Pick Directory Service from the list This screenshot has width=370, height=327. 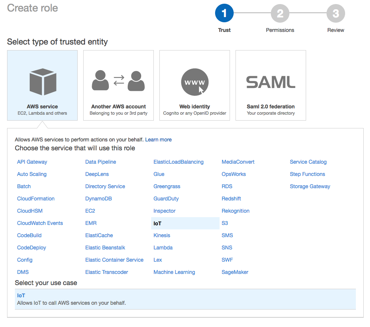tap(105, 186)
